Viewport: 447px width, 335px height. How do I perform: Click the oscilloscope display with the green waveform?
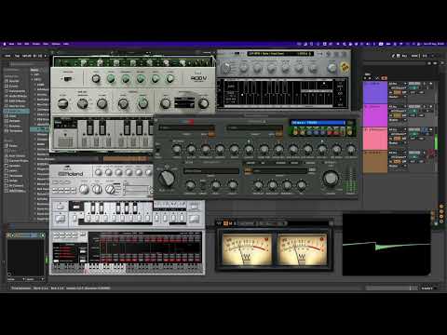pos(386,245)
